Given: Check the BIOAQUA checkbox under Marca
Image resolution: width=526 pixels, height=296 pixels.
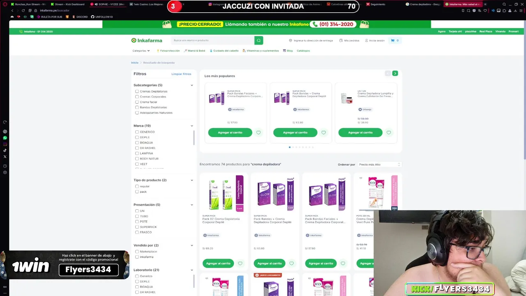Looking at the screenshot, I should click(137, 143).
